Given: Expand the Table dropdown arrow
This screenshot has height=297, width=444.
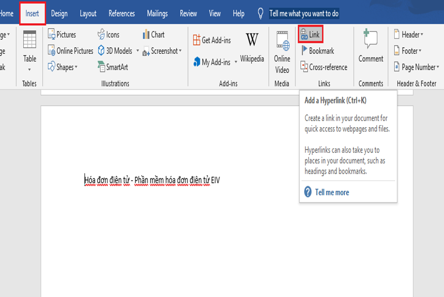Looking at the screenshot, I should point(30,69).
